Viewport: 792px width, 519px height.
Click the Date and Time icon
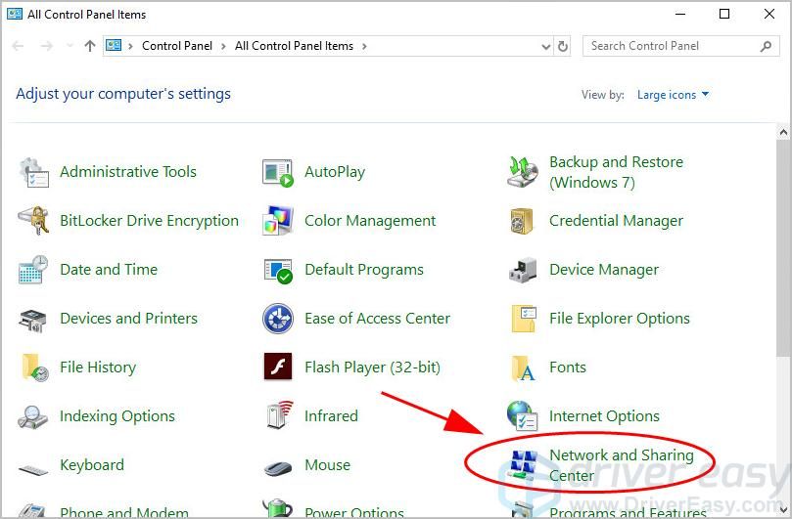[x=34, y=270]
